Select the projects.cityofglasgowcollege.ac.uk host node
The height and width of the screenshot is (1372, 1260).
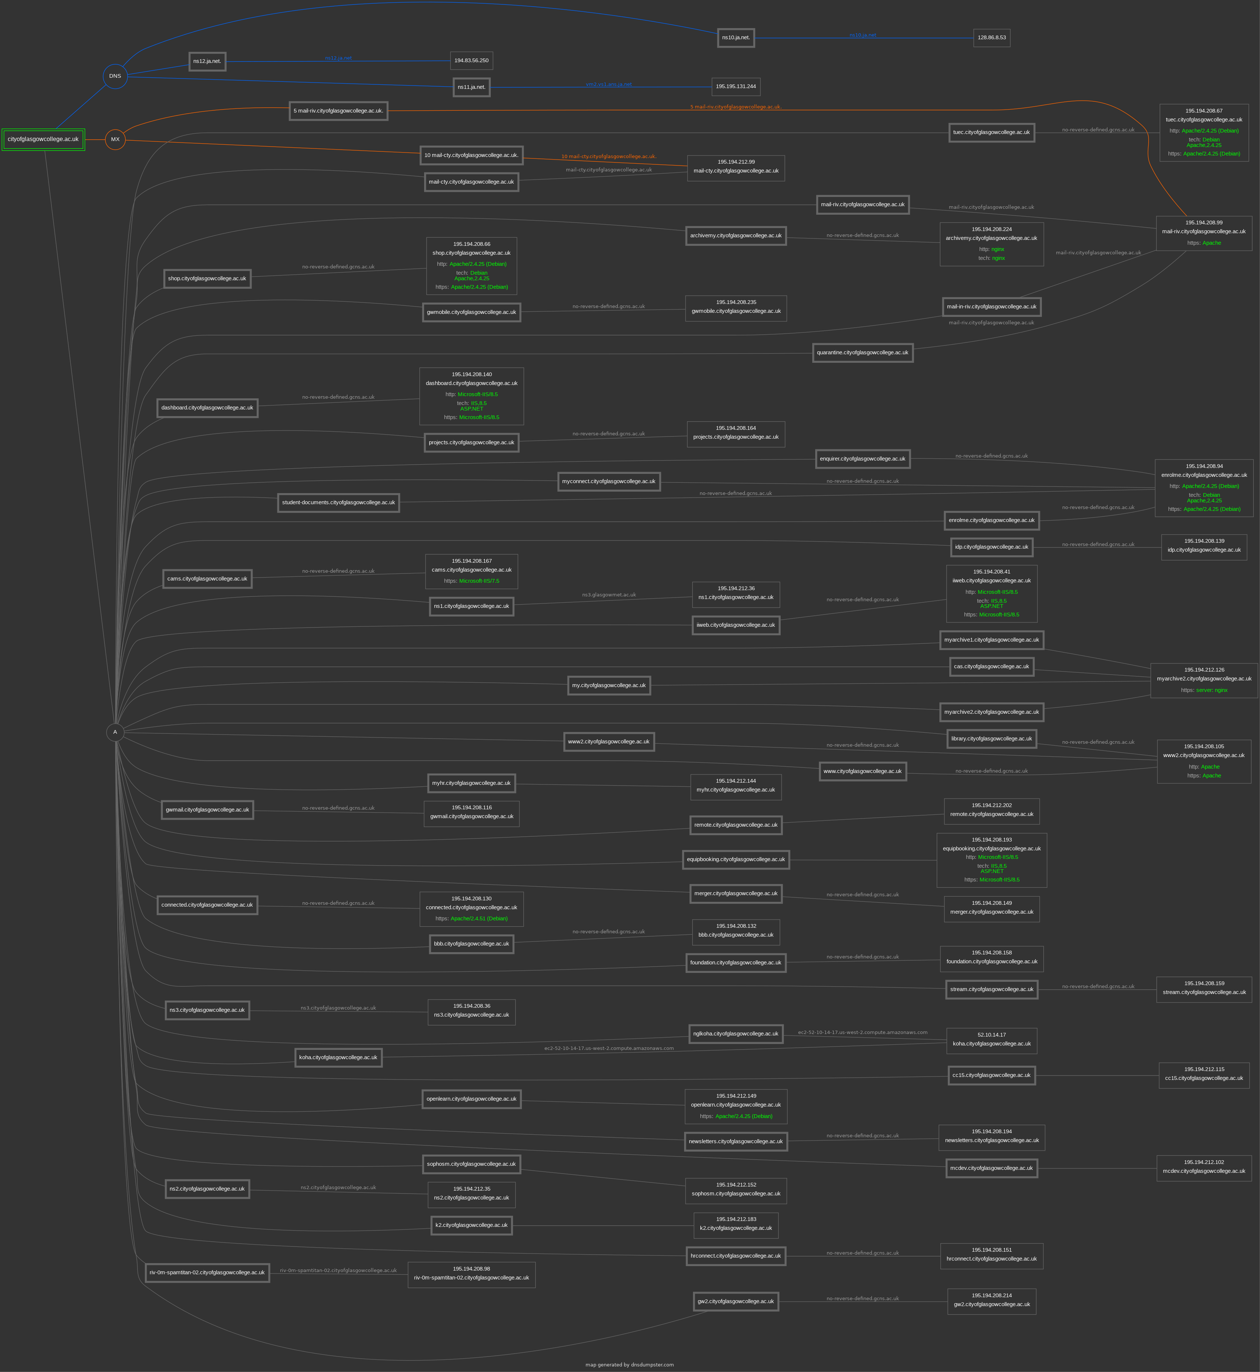click(x=472, y=443)
